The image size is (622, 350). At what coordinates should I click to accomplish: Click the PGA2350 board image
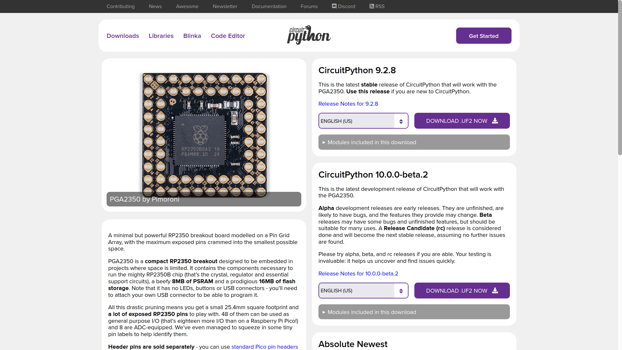click(204, 135)
